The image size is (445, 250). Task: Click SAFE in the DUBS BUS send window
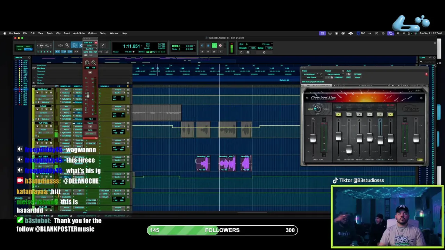pyautogui.click(x=86, y=52)
